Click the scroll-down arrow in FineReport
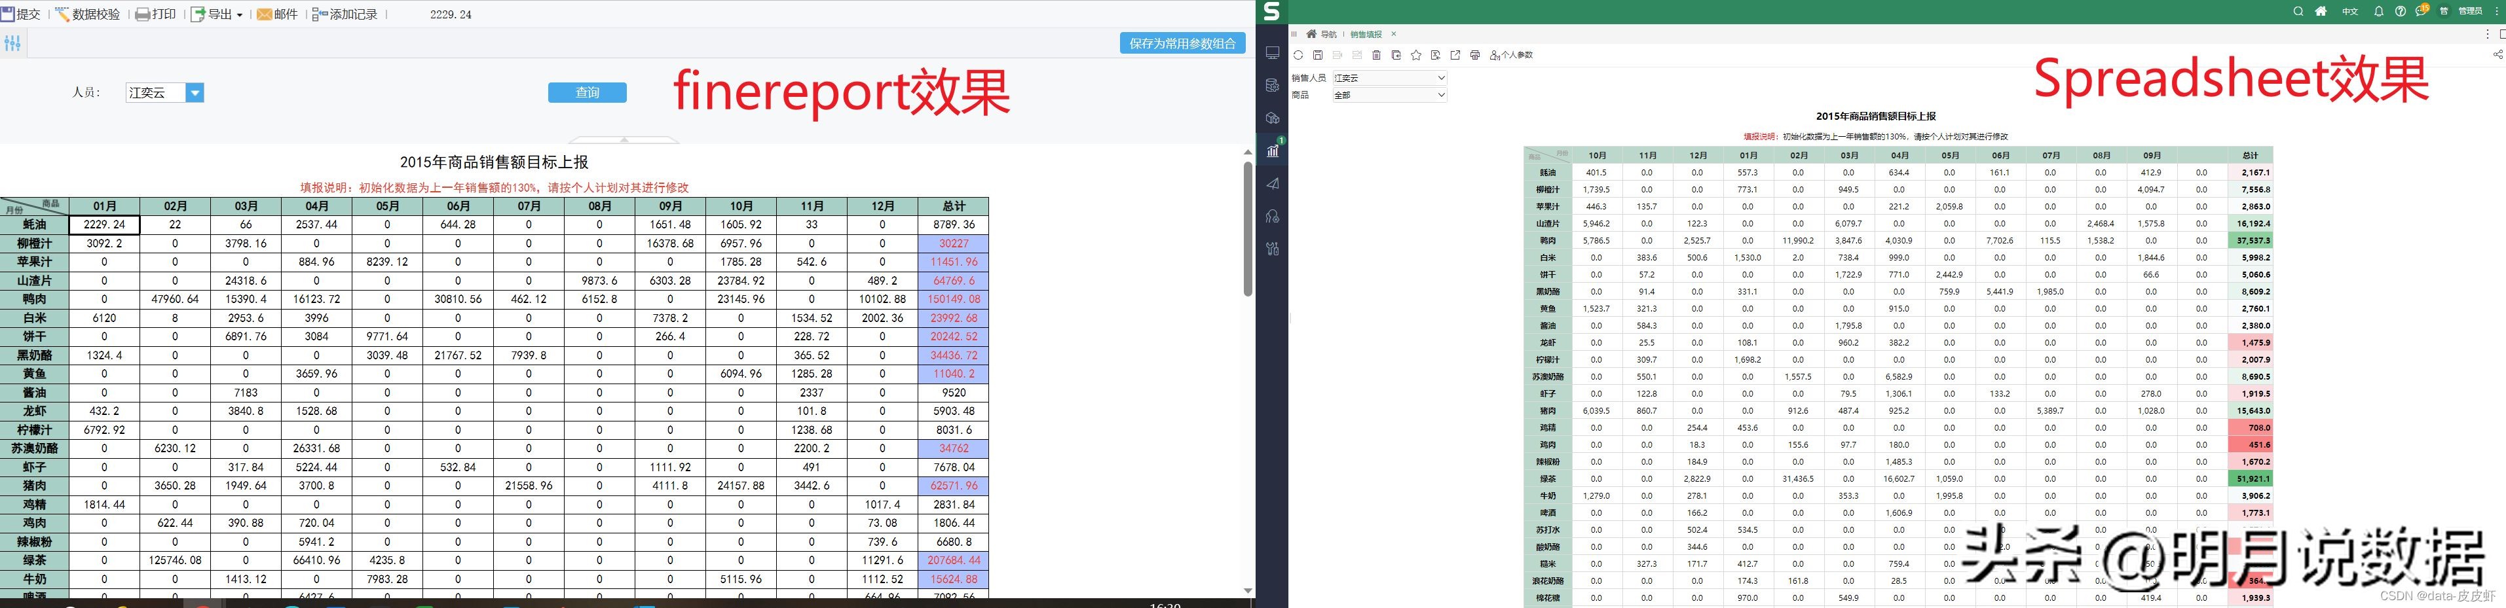Image resolution: width=2506 pixels, height=608 pixels. pos(1247,590)
